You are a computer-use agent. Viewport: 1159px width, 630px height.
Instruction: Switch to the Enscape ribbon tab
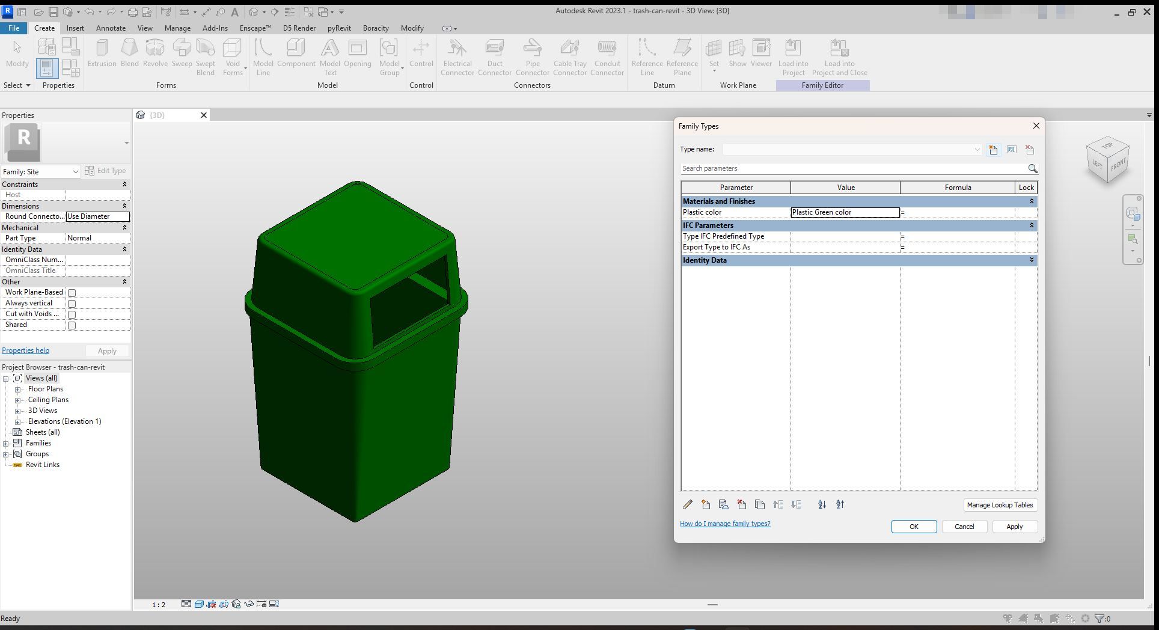tap(255, 28)
